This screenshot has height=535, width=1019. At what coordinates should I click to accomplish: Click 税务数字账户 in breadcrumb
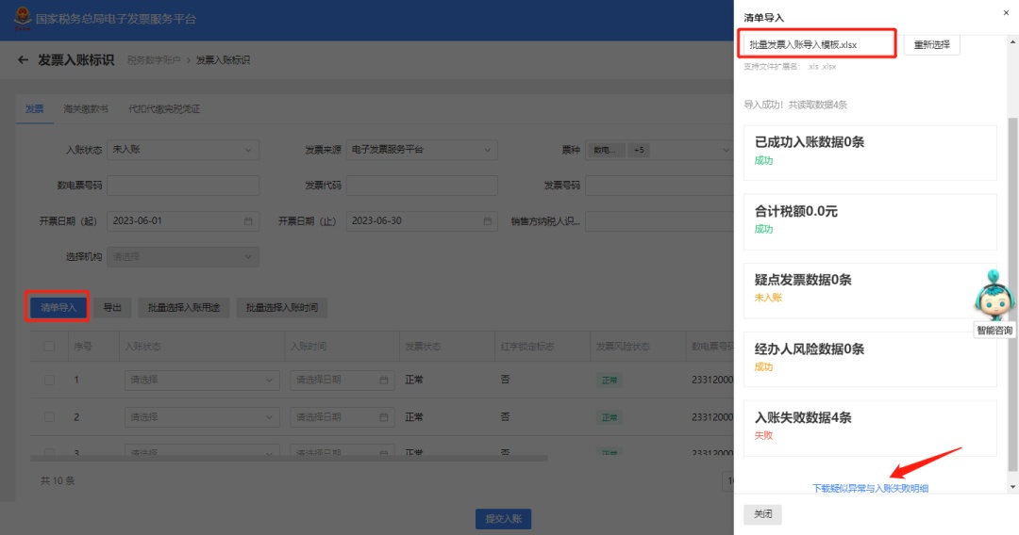(154, 59)
